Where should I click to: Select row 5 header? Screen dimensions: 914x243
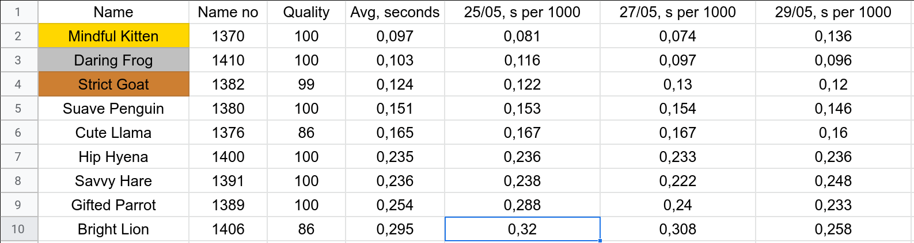click(18, 109)
